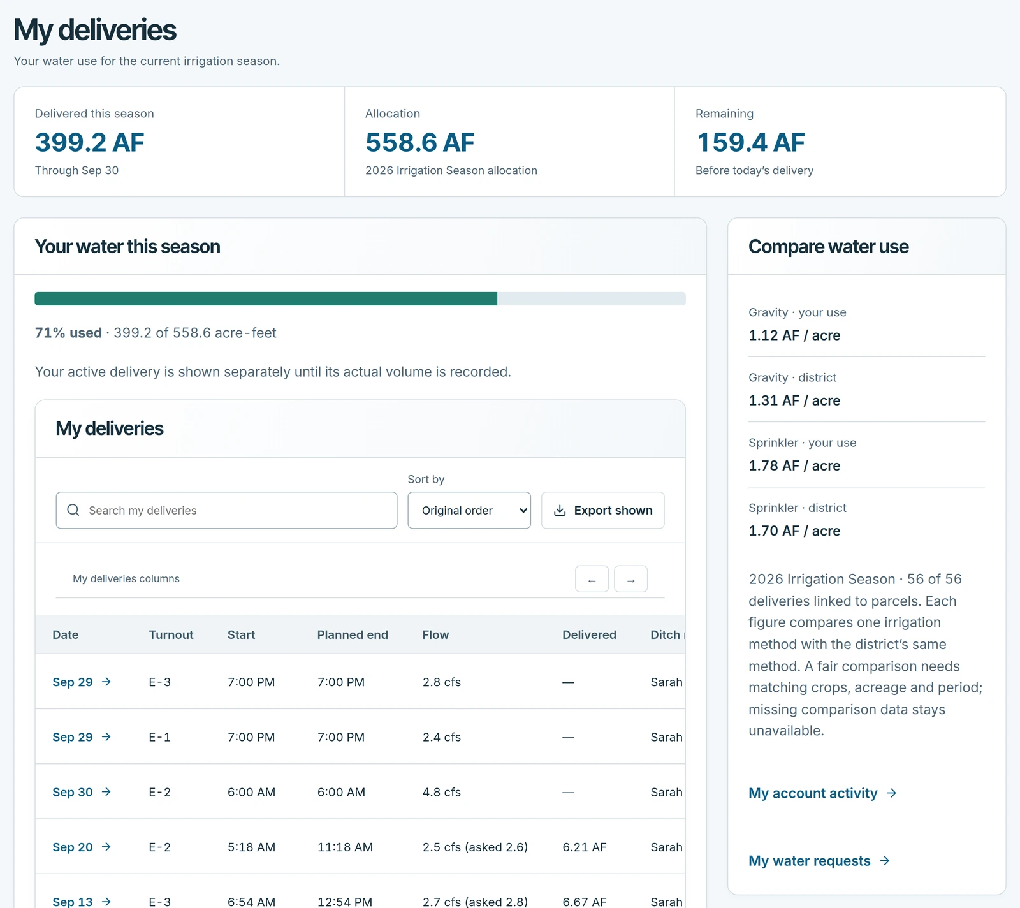This screenshot has width=1020, height=908.
Task: Click the 1.31 AF / acre district value
Action: tap(794, 400)
